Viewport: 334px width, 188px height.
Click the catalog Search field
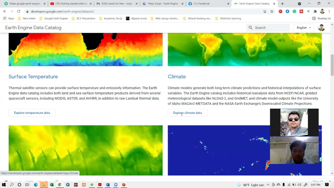click(268, 28)
